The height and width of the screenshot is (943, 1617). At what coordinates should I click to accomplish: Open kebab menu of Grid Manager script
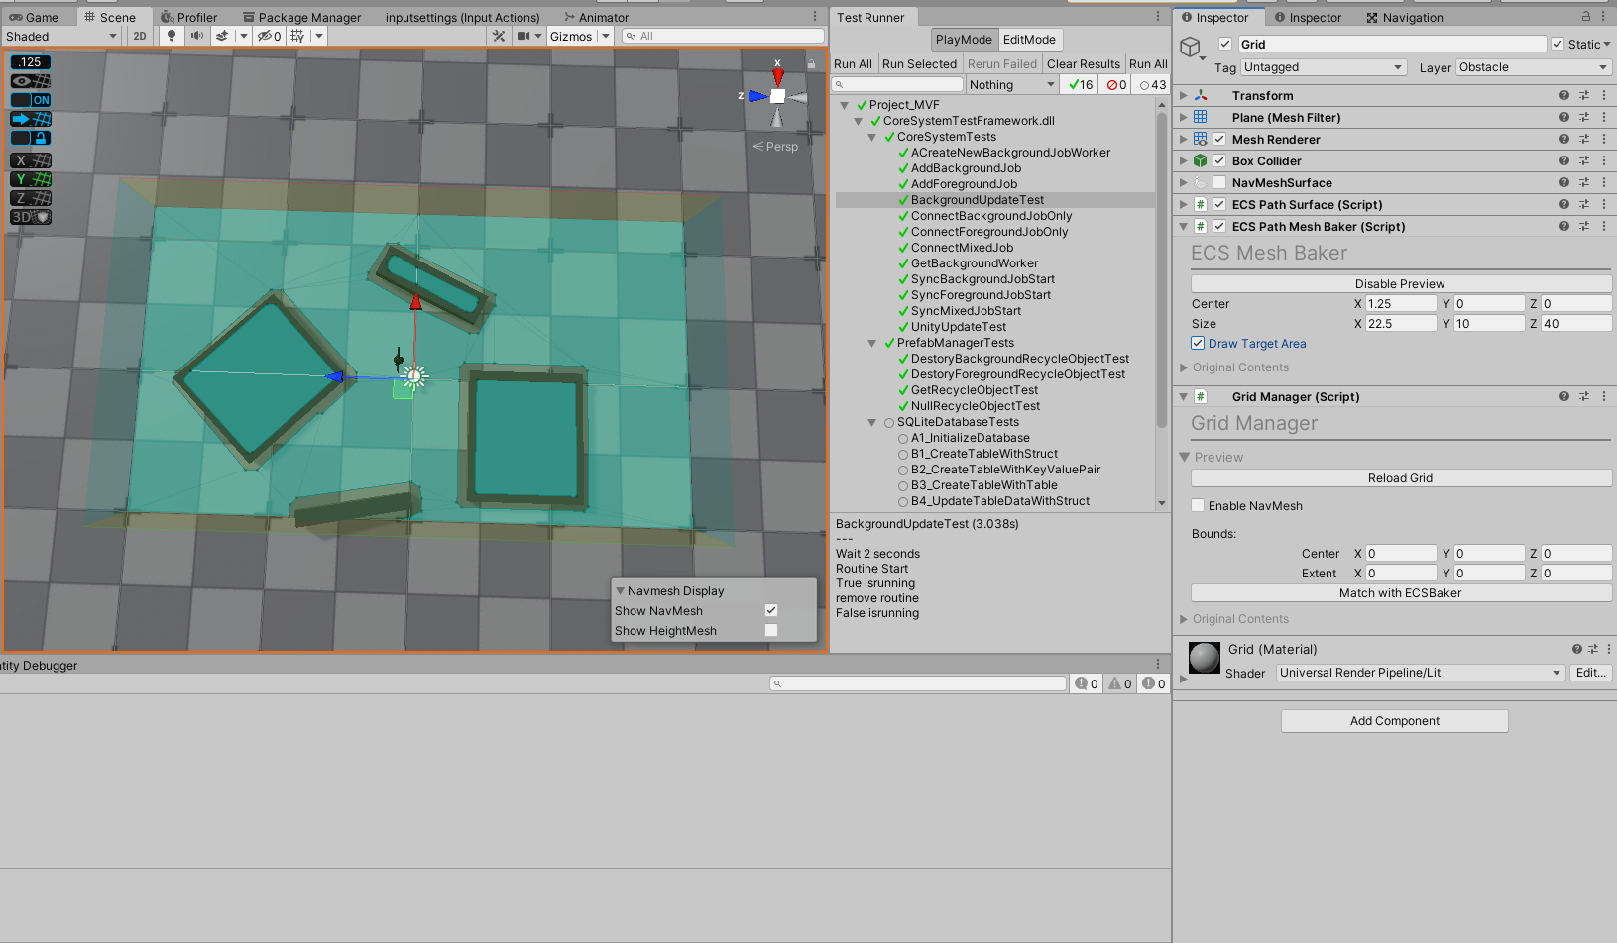point(1603,397)
